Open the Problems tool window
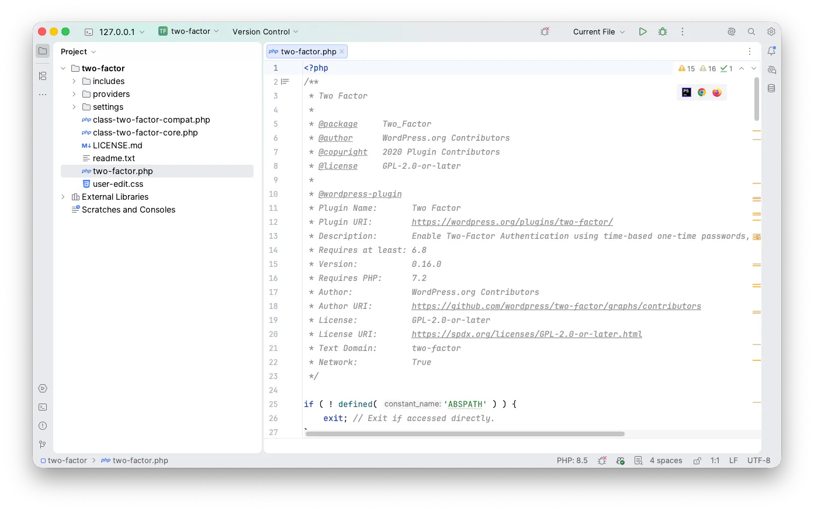The height and width of the screenshot is (511, 814). (43, 426)
